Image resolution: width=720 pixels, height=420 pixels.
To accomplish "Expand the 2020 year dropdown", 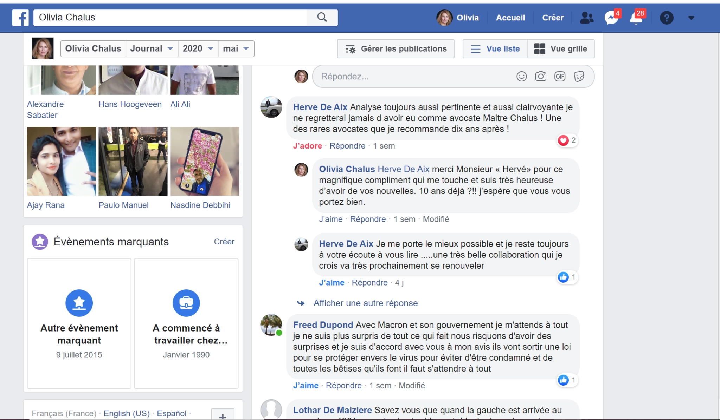I will click(198, 48).
